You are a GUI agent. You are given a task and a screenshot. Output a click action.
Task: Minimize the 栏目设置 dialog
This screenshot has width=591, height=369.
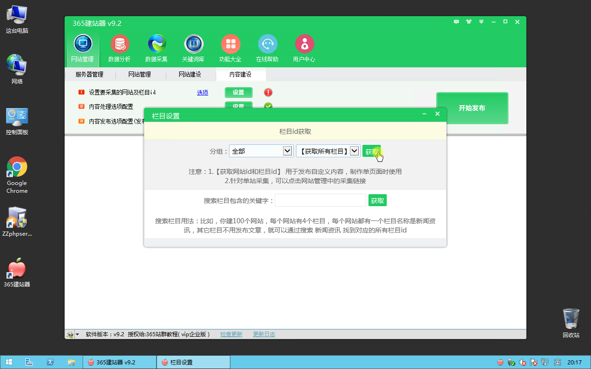pos(424,114)
